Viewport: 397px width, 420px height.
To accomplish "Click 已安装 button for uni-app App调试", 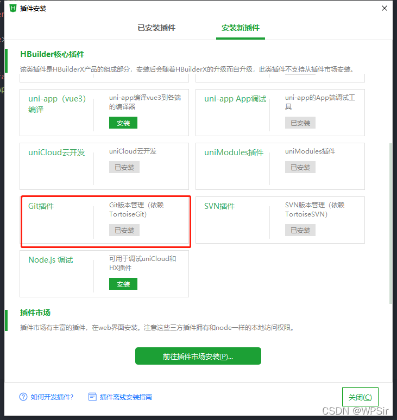I will point(300,123).
